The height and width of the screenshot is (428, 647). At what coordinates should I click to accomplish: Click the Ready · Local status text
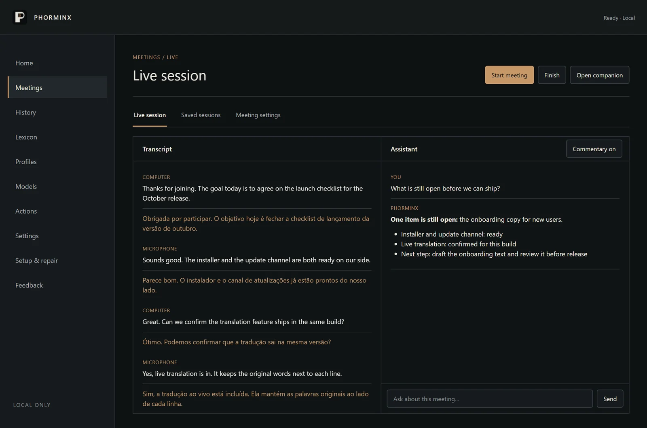coord(619,18)
